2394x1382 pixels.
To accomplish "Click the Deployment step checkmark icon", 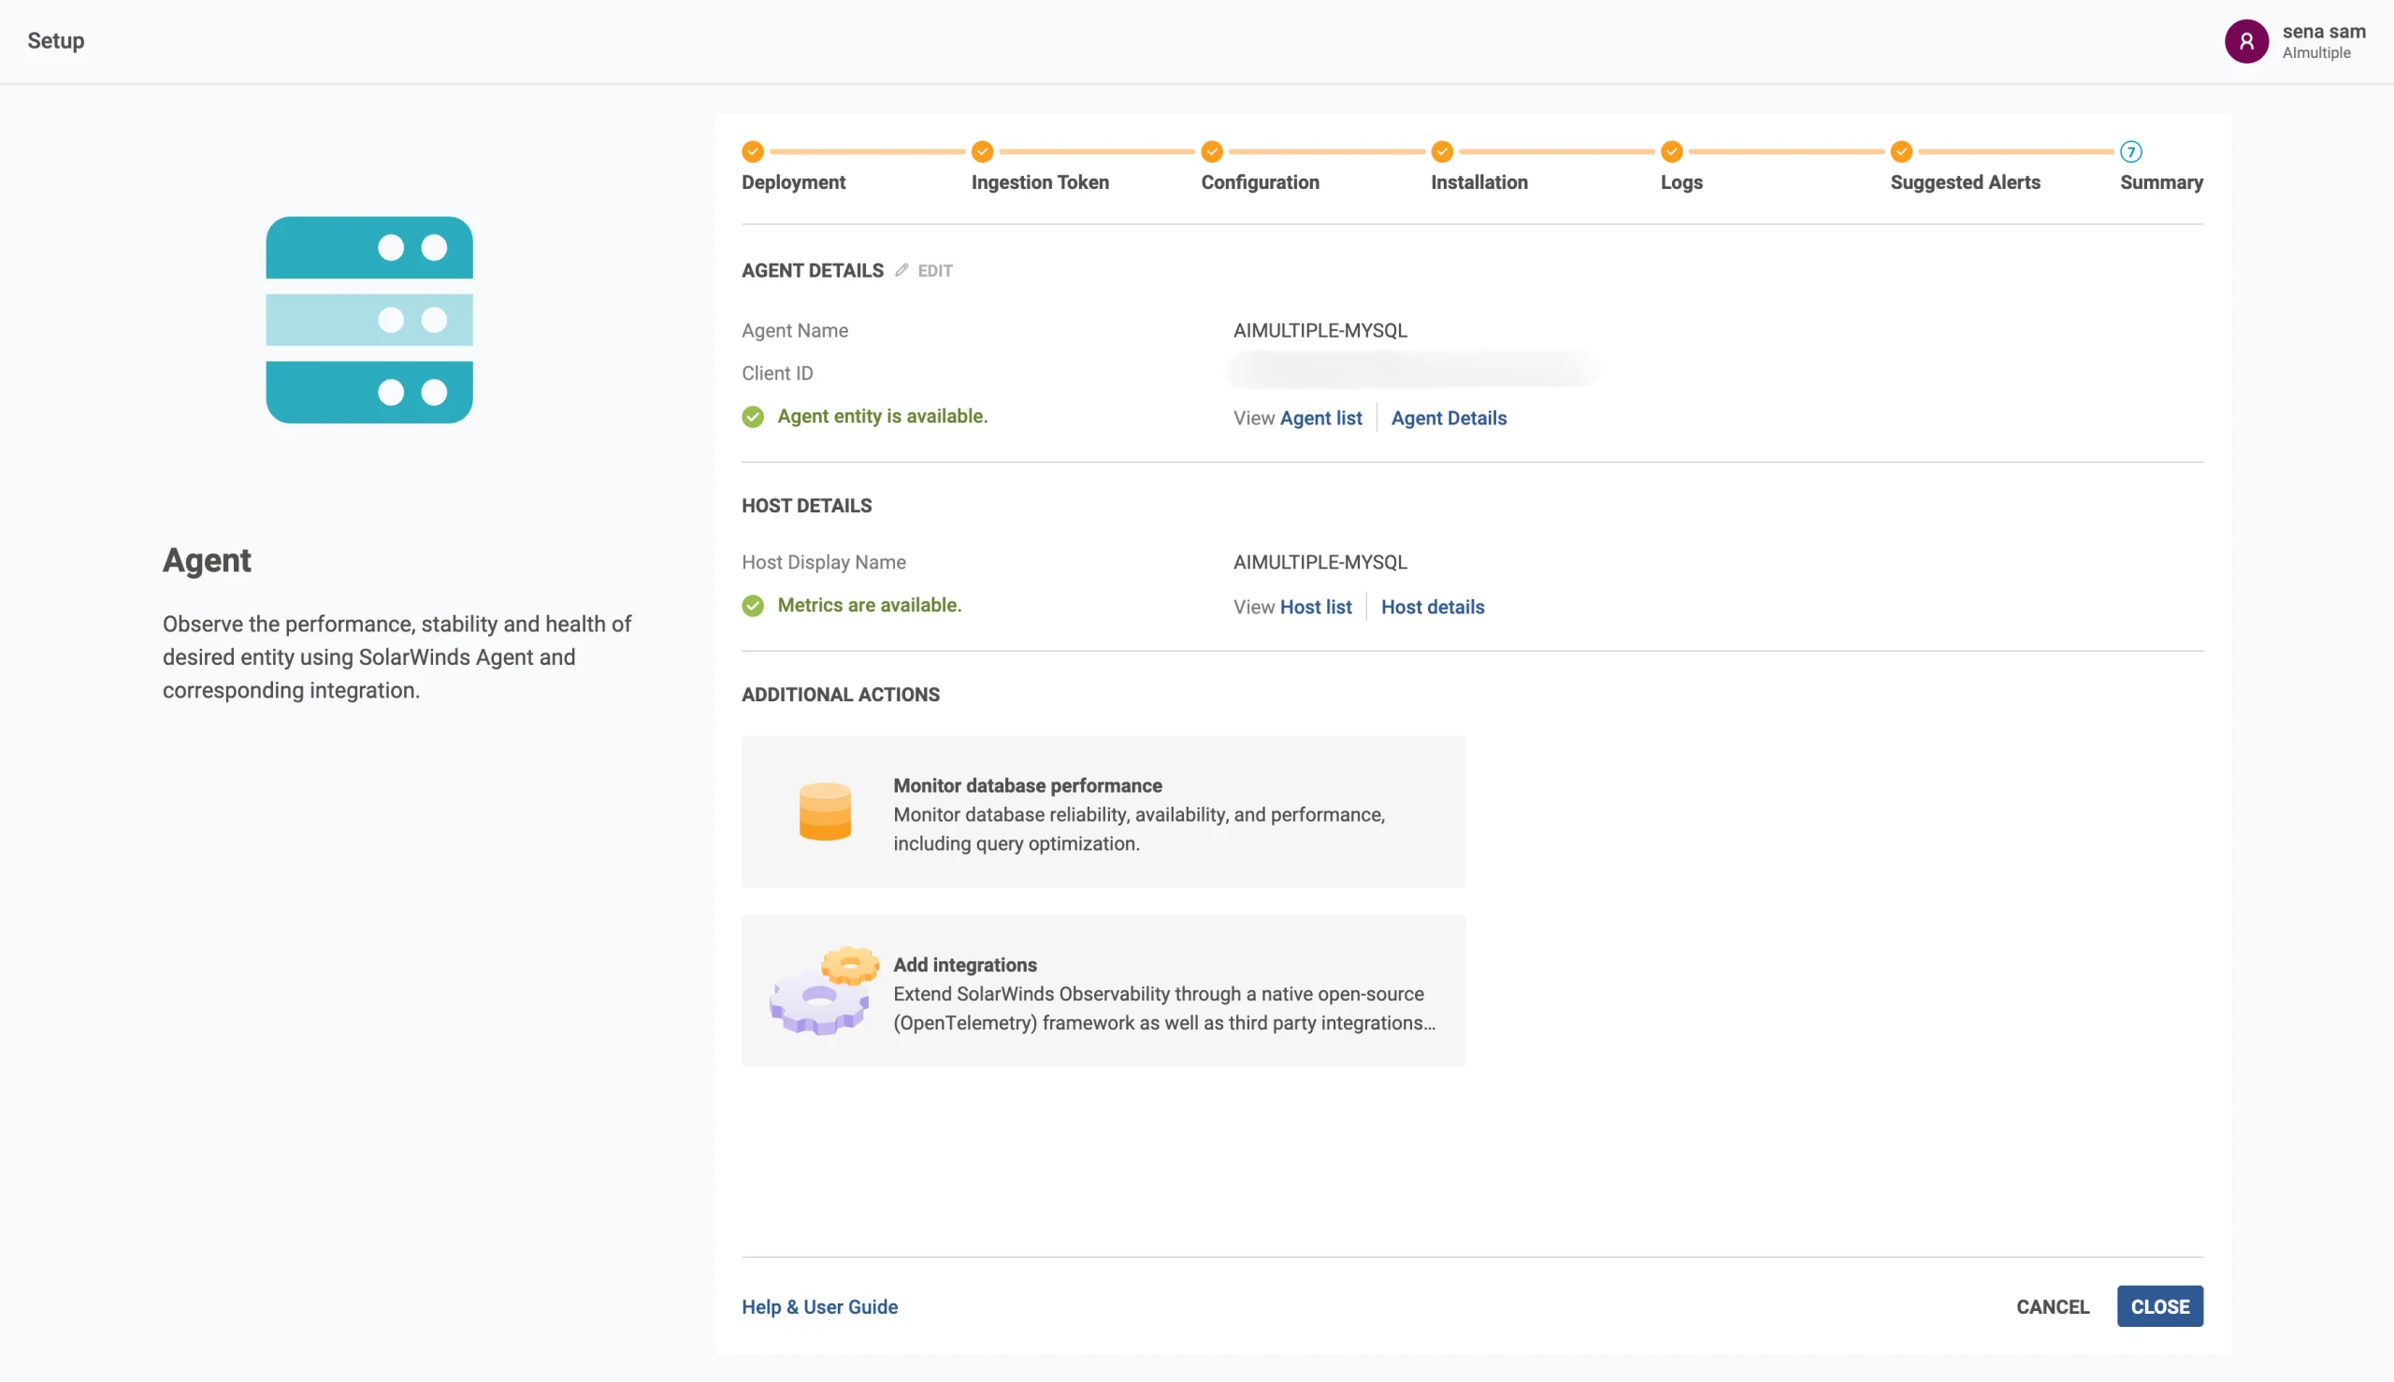I will 753,151.
